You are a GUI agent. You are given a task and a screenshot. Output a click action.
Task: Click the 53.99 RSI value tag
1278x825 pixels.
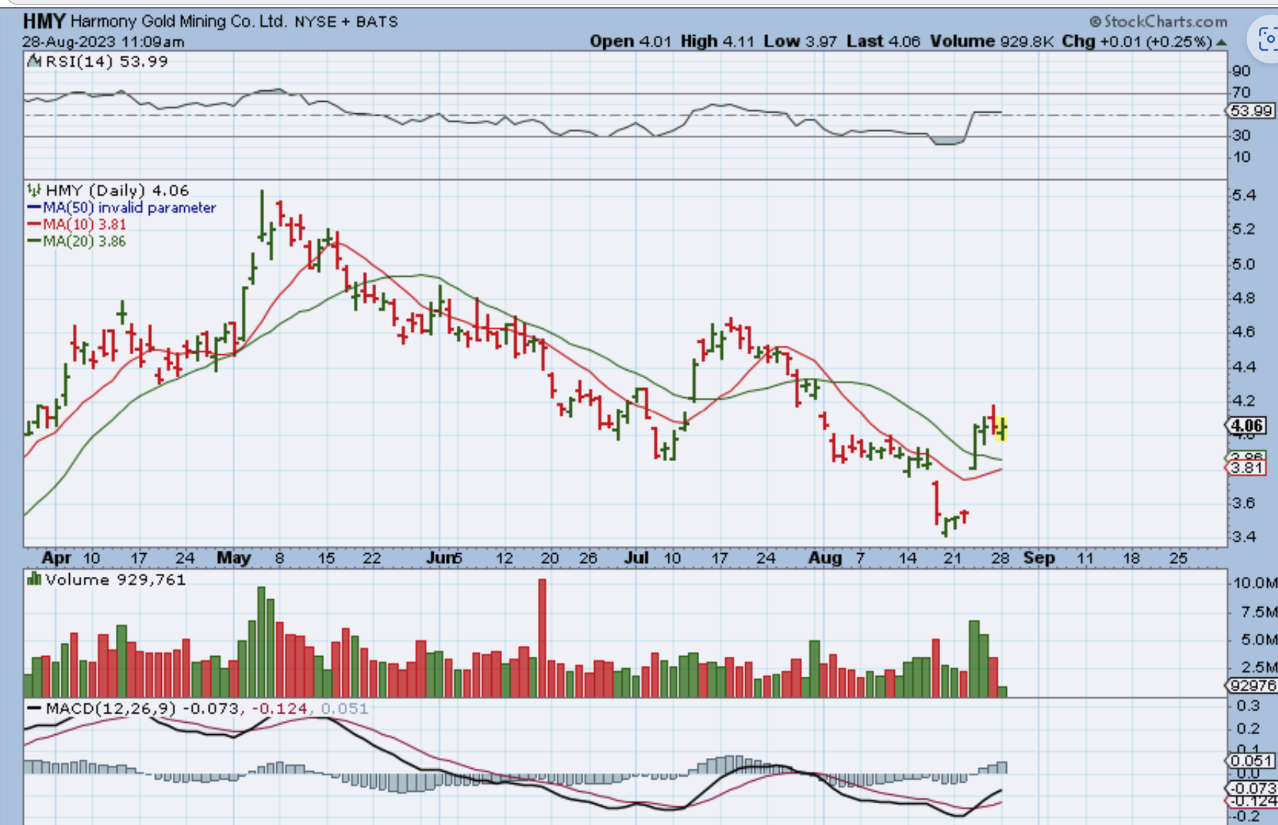pos(1250,111)
